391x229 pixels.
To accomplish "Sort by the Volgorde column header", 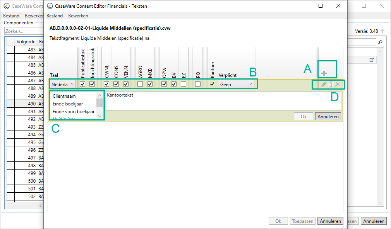I will [26, 42].
